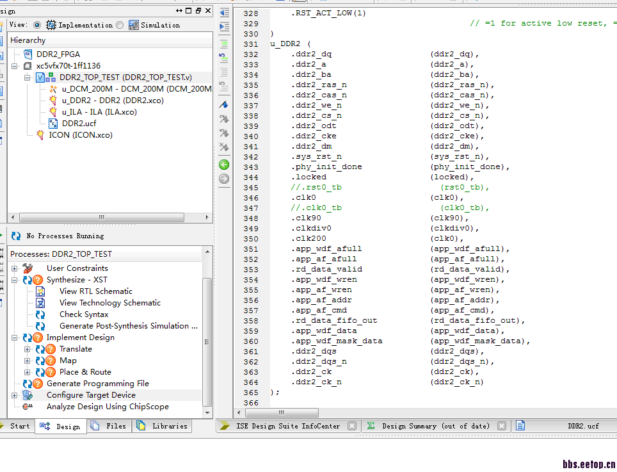The width and height of the screenshot is (617, 472).
Task: Click the DDR2.ucf constraint file icon
Action: pos(53,124)
